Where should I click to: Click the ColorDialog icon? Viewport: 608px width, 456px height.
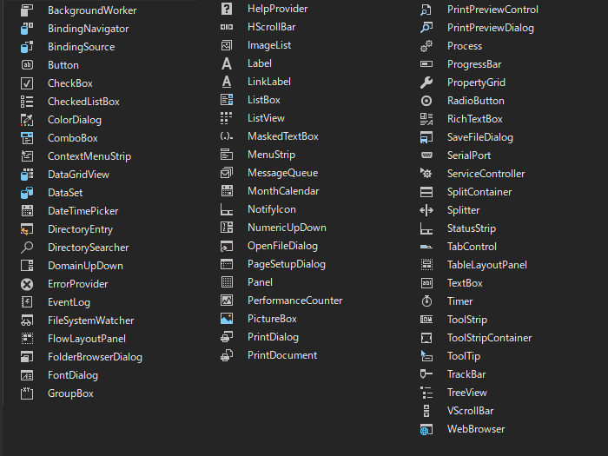click(x=27, y=120)
